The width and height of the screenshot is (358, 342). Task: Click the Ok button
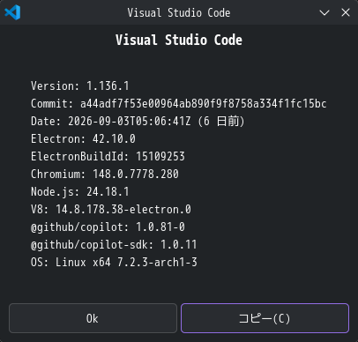pyautogui.click(x=93, y=318)
